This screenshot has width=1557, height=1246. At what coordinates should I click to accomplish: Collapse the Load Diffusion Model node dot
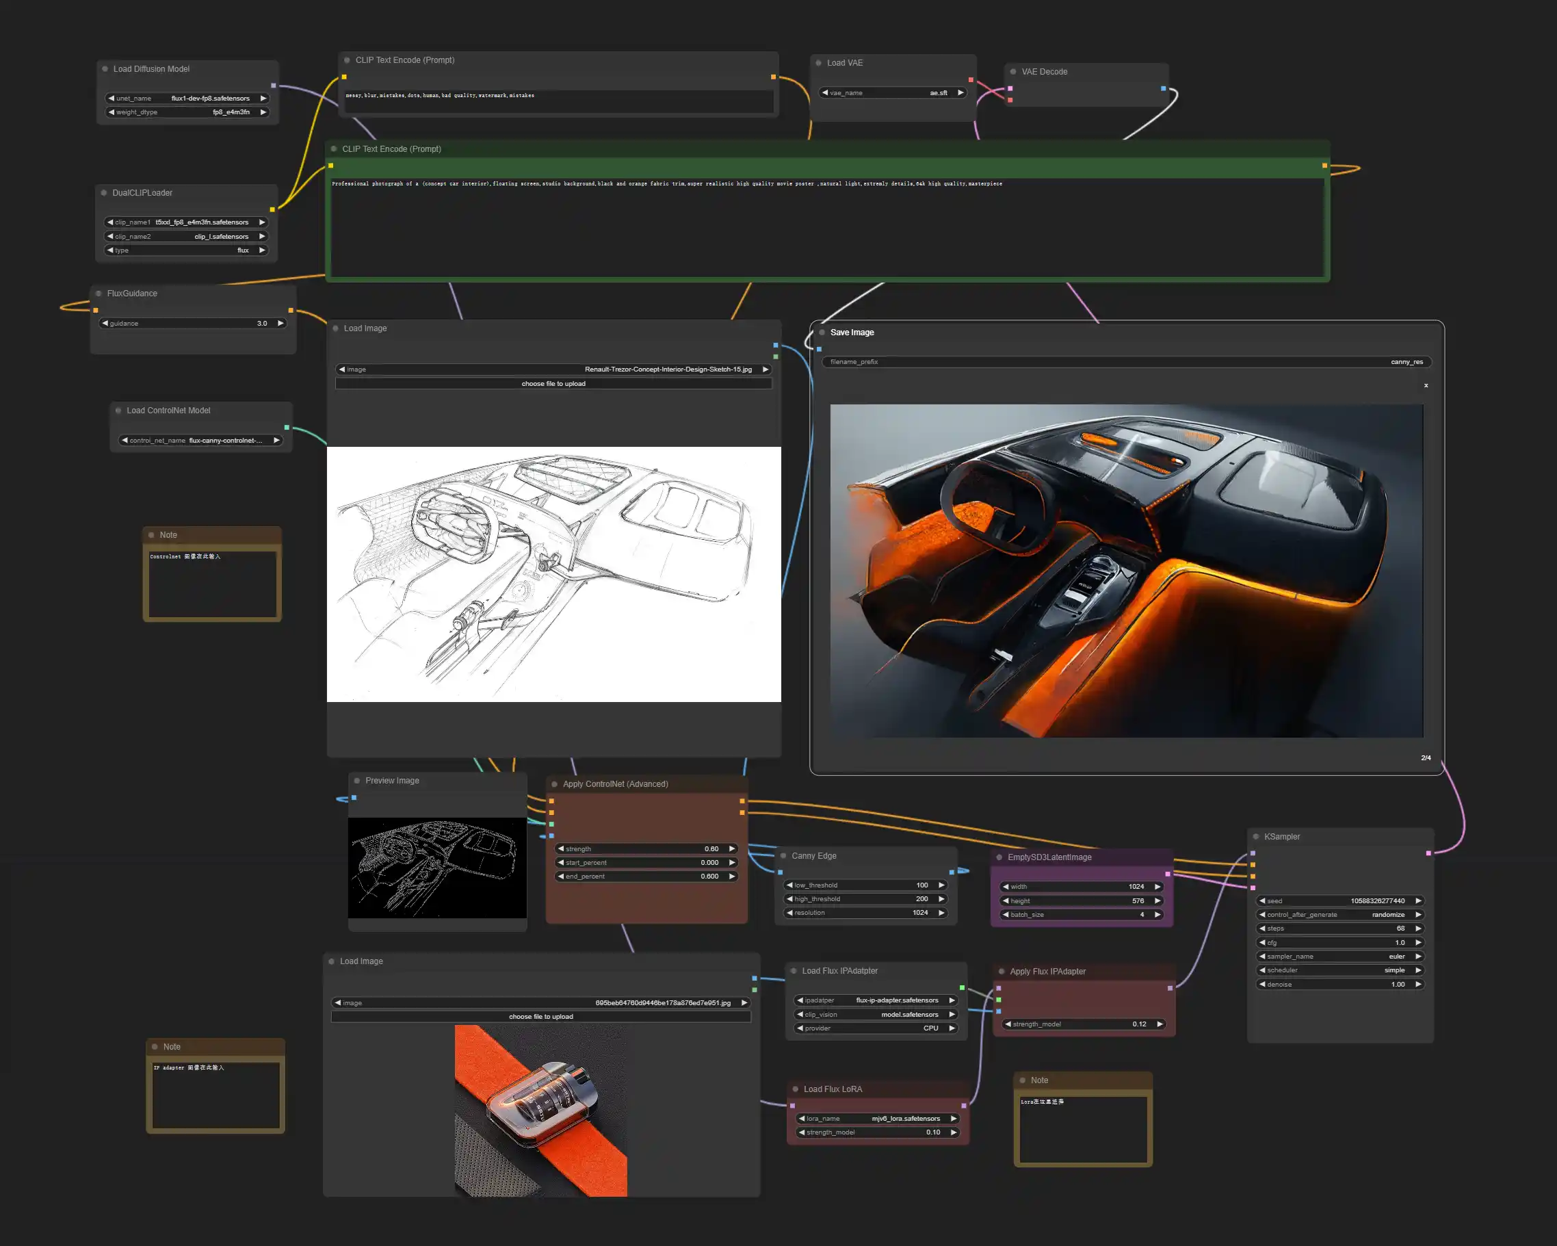(105, 69)
